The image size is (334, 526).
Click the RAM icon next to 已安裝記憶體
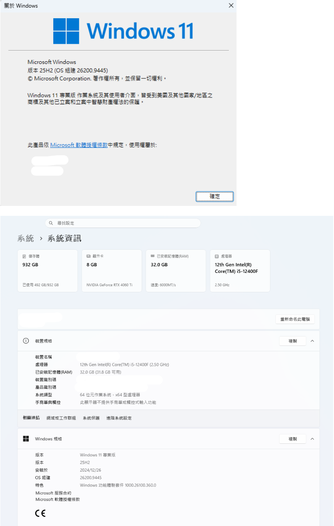153,256
